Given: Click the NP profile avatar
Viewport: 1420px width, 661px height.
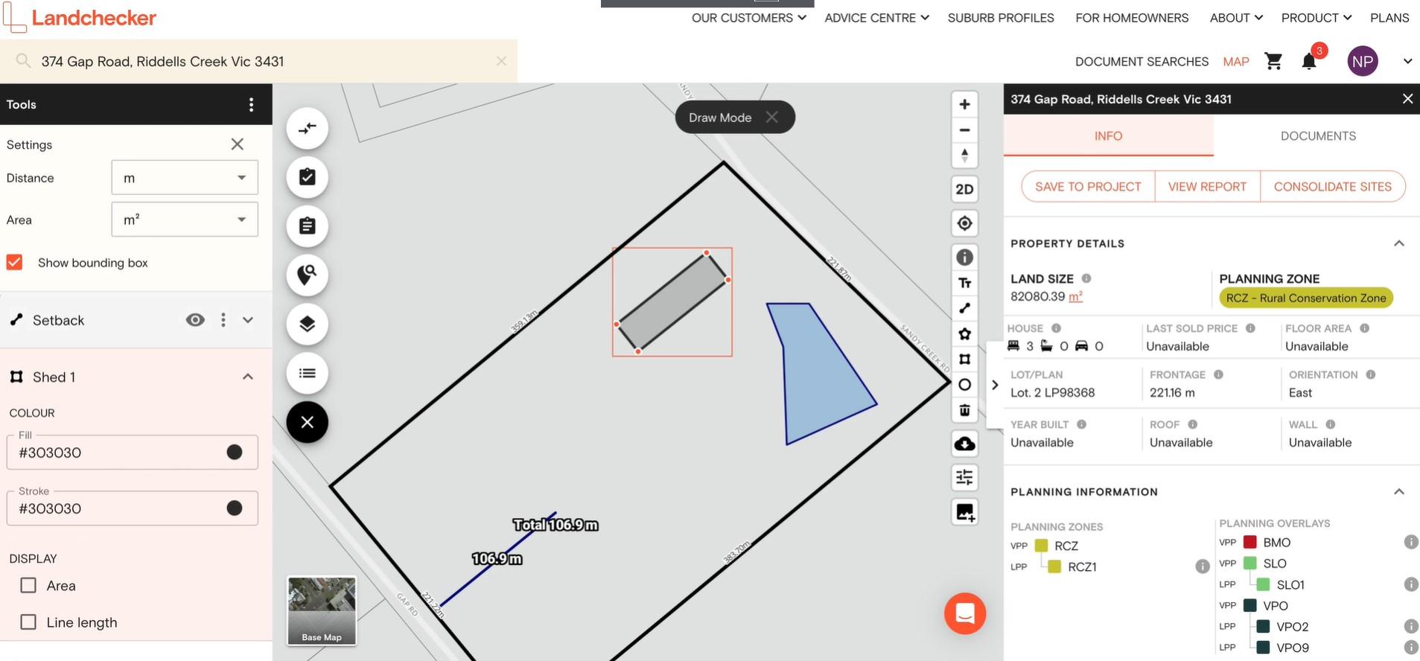Looking at the screenshot, I should [1363, 61].
